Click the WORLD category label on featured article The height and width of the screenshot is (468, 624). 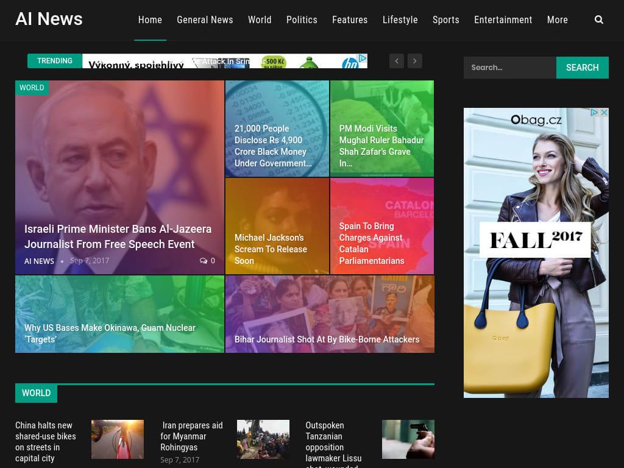[32, 88]
